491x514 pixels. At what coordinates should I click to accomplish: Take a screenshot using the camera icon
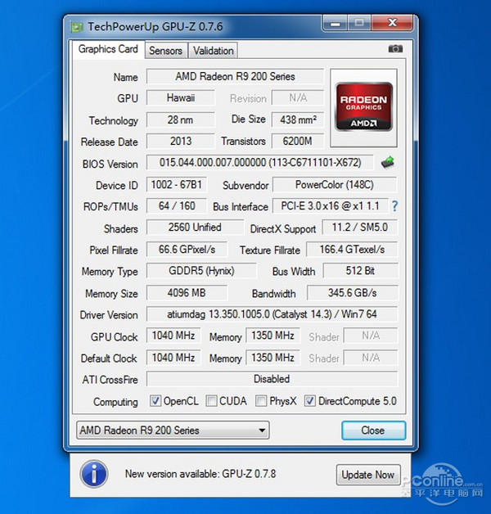coord(395,48)
